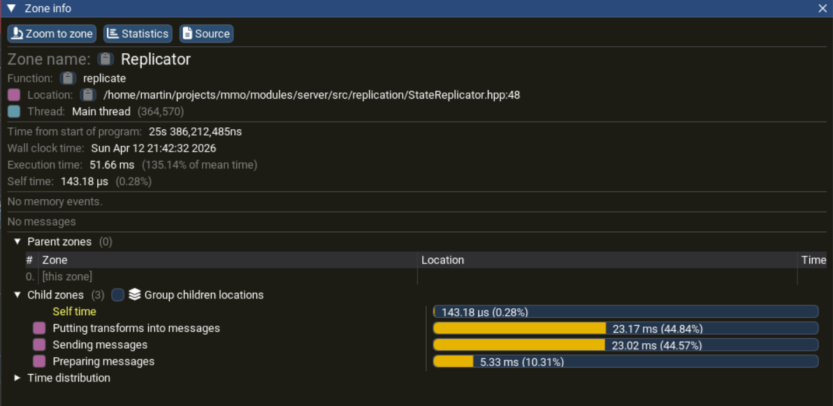Click the teal Thread color swatch
The width and height of the screenshot is (833, 406).
coord(14,112)
